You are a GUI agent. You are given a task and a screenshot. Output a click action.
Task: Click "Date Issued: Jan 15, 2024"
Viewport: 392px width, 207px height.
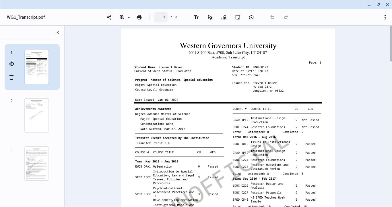click(x=157, y=100)
